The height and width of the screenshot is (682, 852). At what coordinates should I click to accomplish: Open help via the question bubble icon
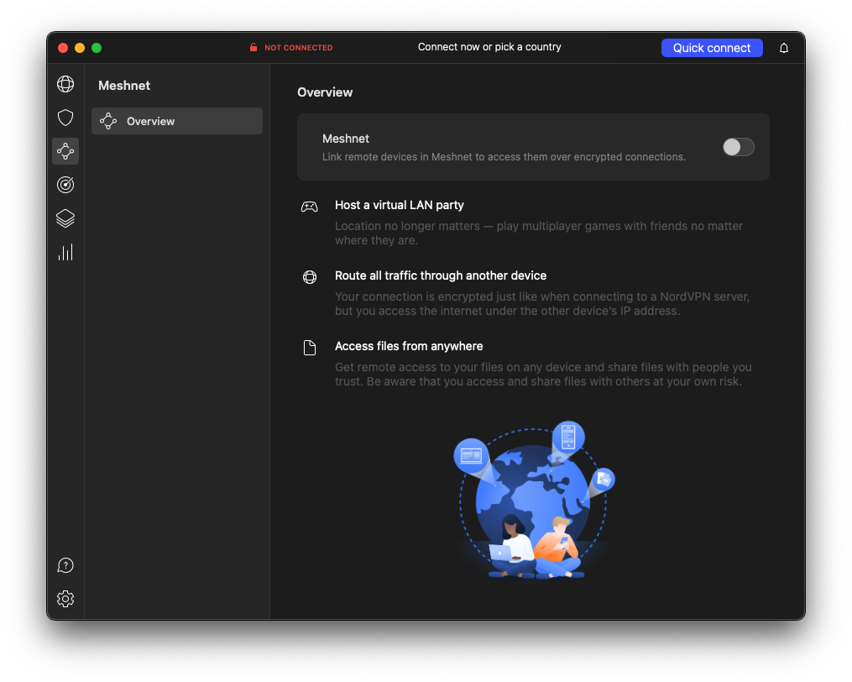65,565
